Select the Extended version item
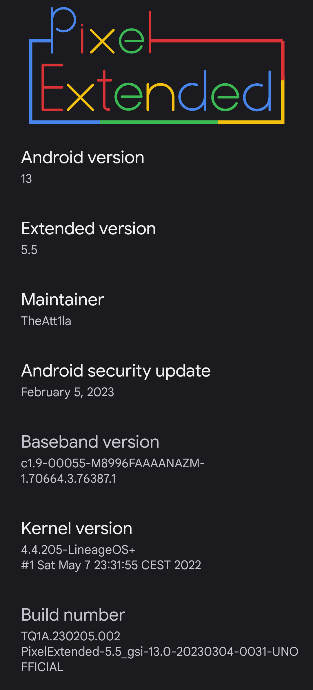Image resolution: width=313 pixels, height=690 pixels. [x=156, y=238]
